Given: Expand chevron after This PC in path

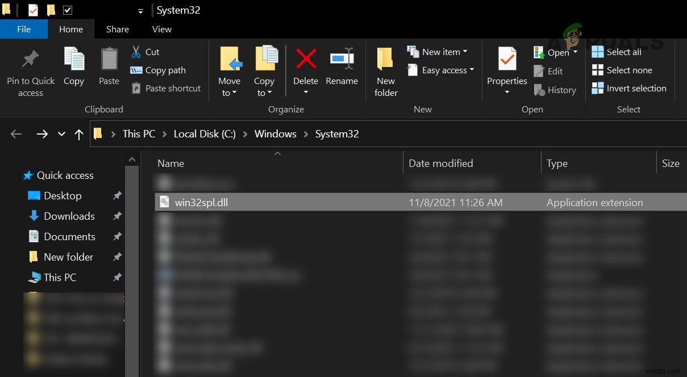Looking at the screenshot, I should [165, 135].
